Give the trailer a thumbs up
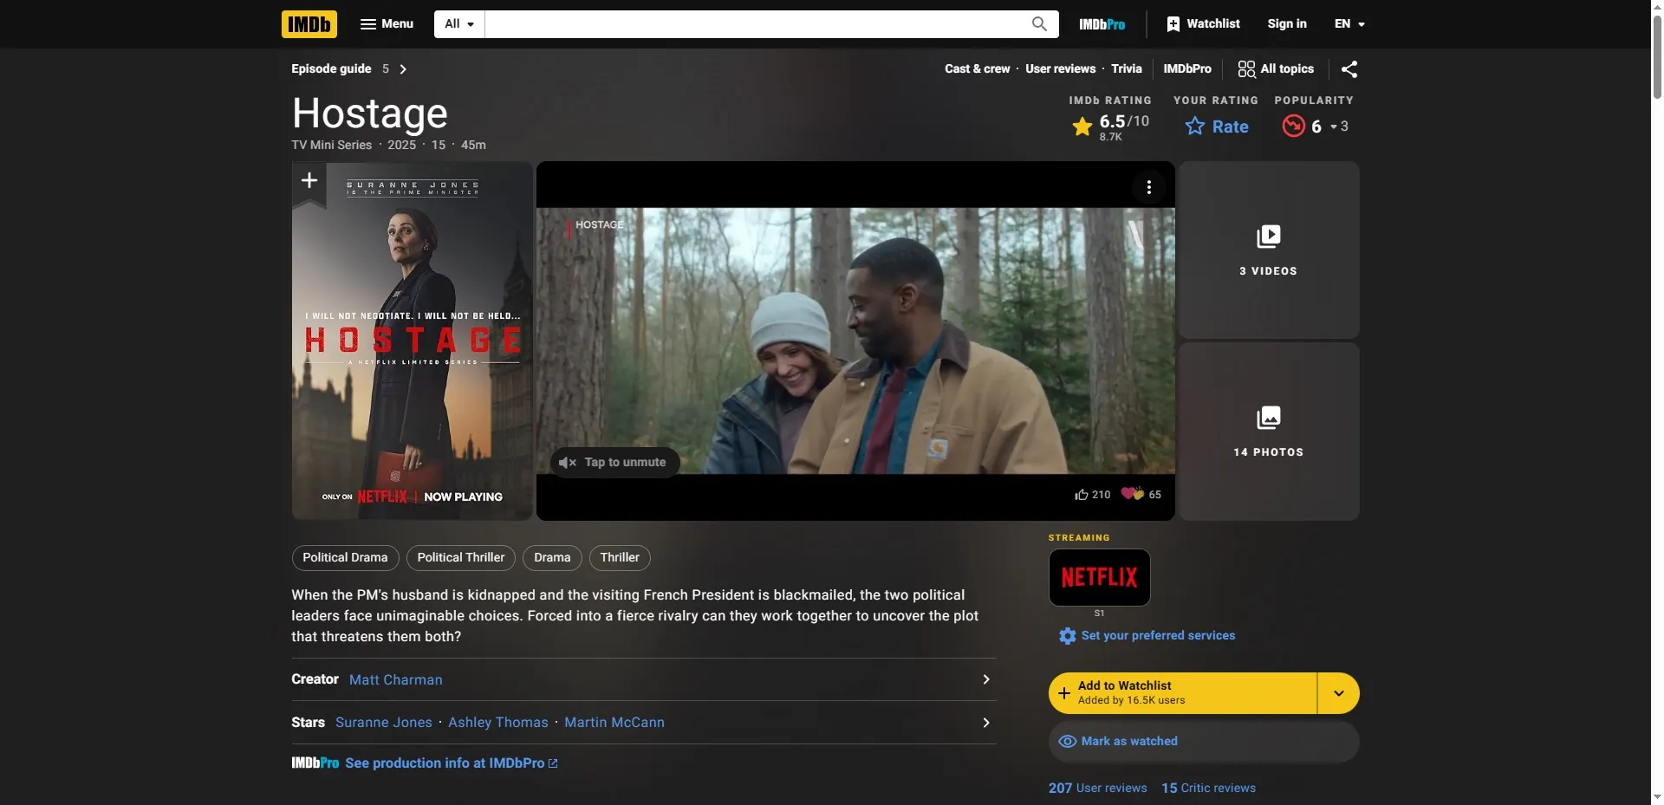Viewport: 1664px width, 805px height. [1083, 494]
